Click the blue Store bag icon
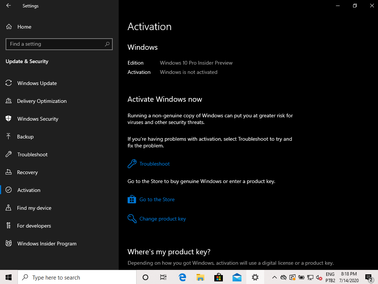The width and height of the screenshot is (378, 284). [132, 199]
